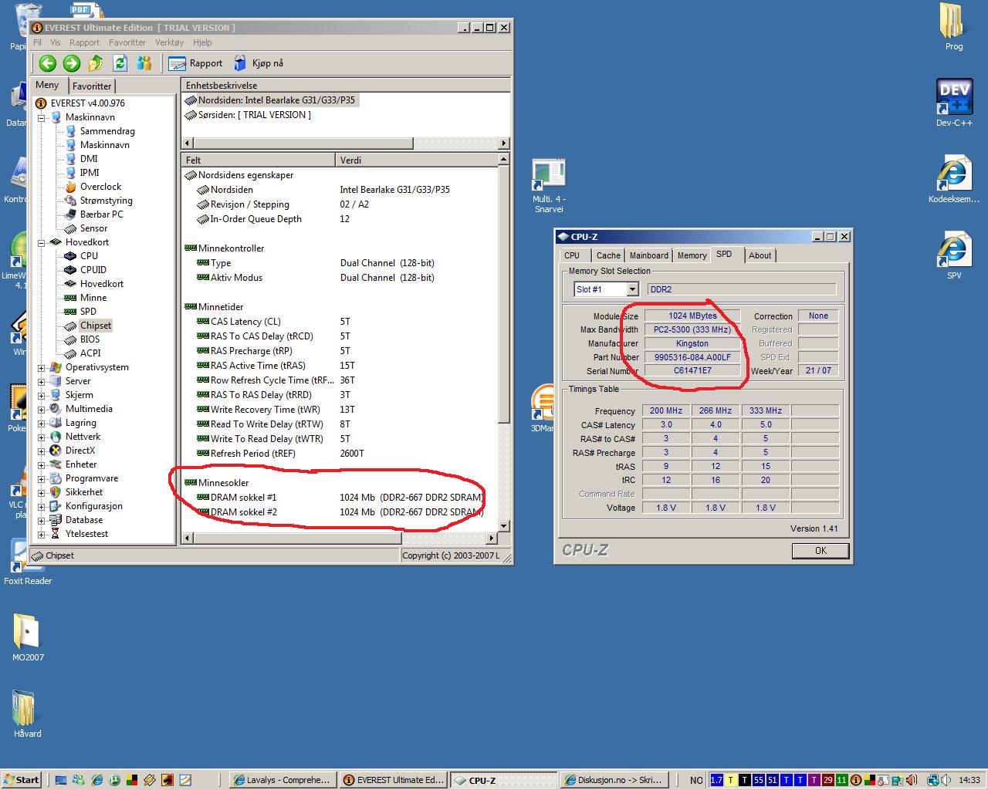Select Strømstyring in the tree
Screen dimensions: 988x790
point(107,201)
